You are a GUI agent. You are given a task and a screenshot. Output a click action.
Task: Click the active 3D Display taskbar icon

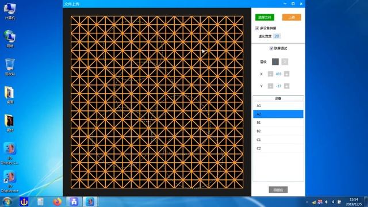tap(90, 202)
